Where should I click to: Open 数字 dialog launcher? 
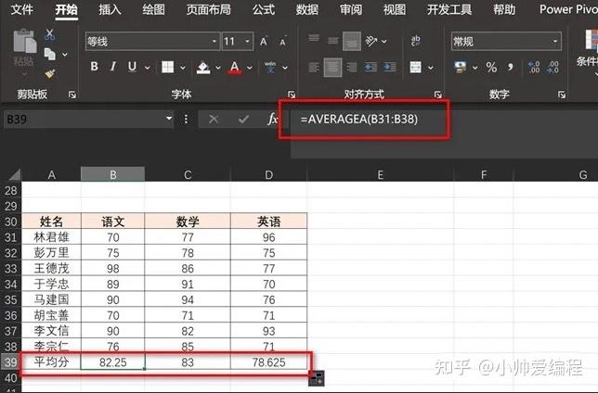coord(562,95)
